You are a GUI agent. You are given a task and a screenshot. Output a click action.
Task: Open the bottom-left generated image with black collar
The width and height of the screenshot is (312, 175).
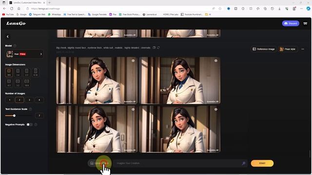tap(97, 129)
